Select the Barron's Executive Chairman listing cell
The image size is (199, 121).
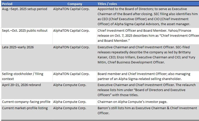coord(148,112)
